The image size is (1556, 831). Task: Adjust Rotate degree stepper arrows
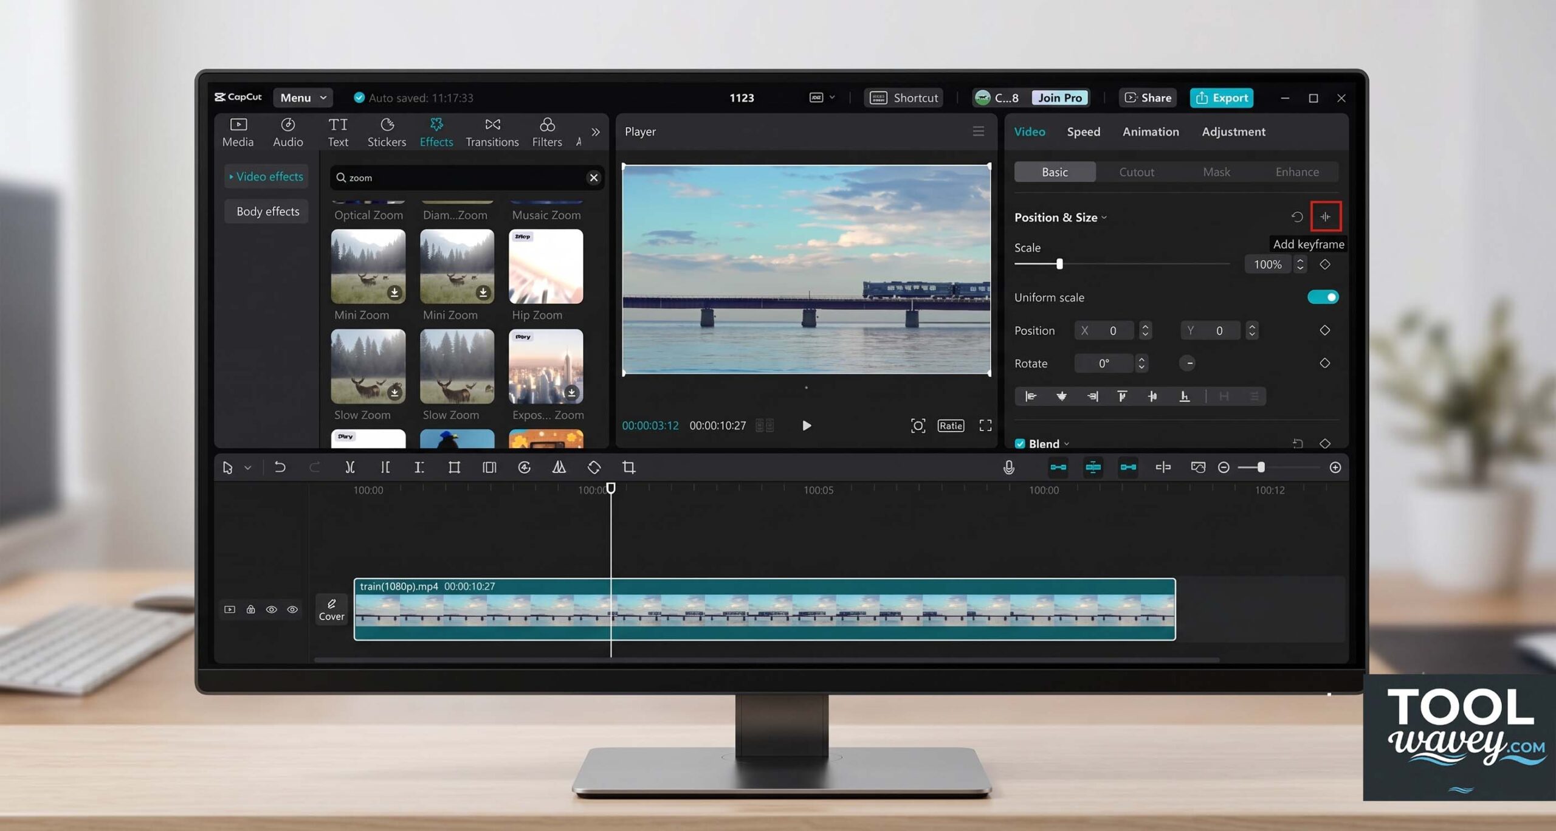click(x=1141, y=363)
